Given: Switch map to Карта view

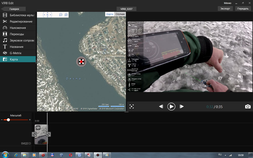Looking at the screenshot, I should [110, 14].
